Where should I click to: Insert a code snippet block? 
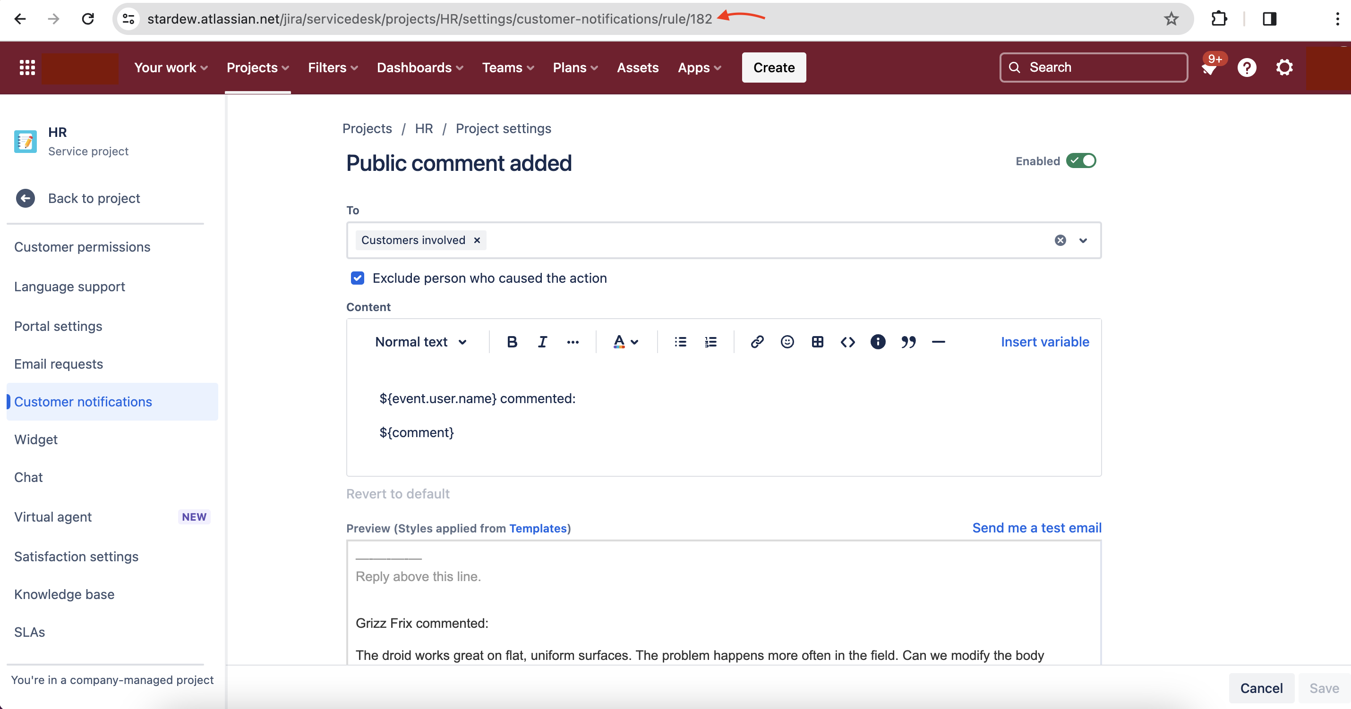click(x=847, y=342)
